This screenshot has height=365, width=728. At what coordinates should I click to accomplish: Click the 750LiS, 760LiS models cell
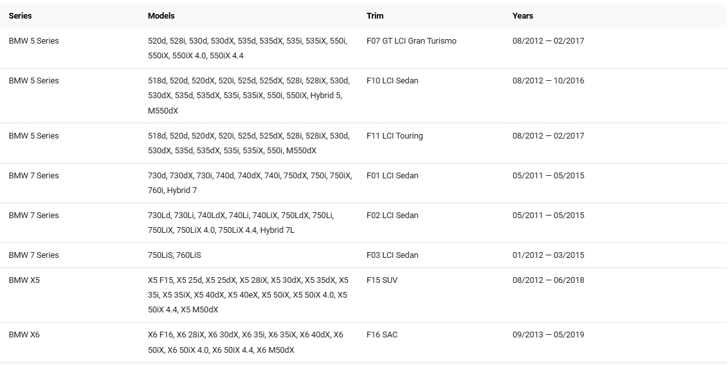point(174,255)
